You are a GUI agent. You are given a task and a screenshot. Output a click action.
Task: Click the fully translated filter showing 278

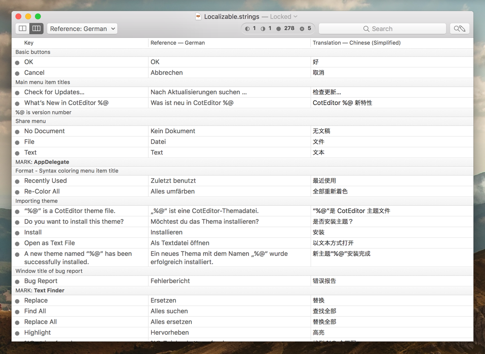point(285,28)
